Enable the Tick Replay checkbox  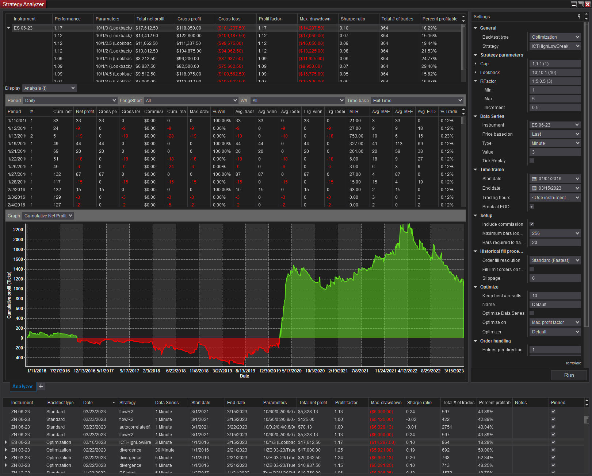pyautogui.click(x=532, y=160)
